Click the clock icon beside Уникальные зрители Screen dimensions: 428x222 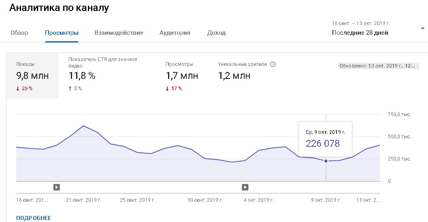(273, 64)
